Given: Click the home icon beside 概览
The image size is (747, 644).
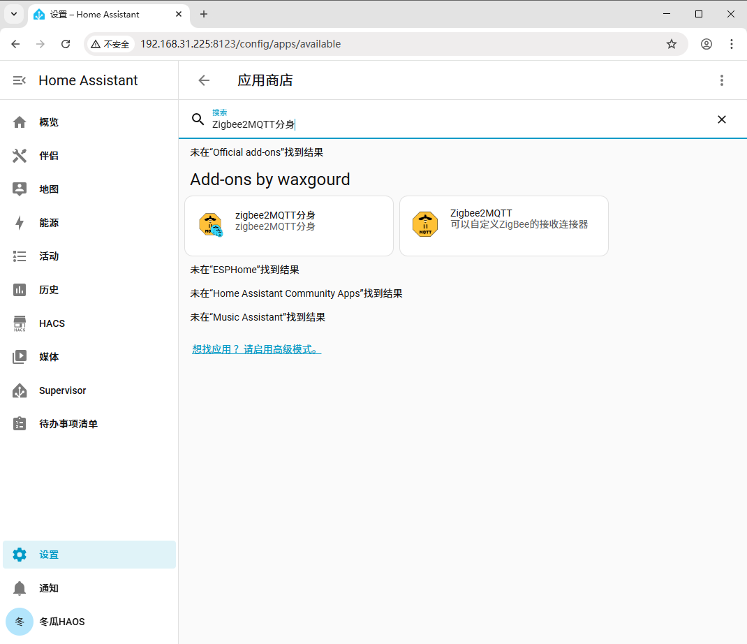Looking at the screenshot, I should [x=20, y=122].
